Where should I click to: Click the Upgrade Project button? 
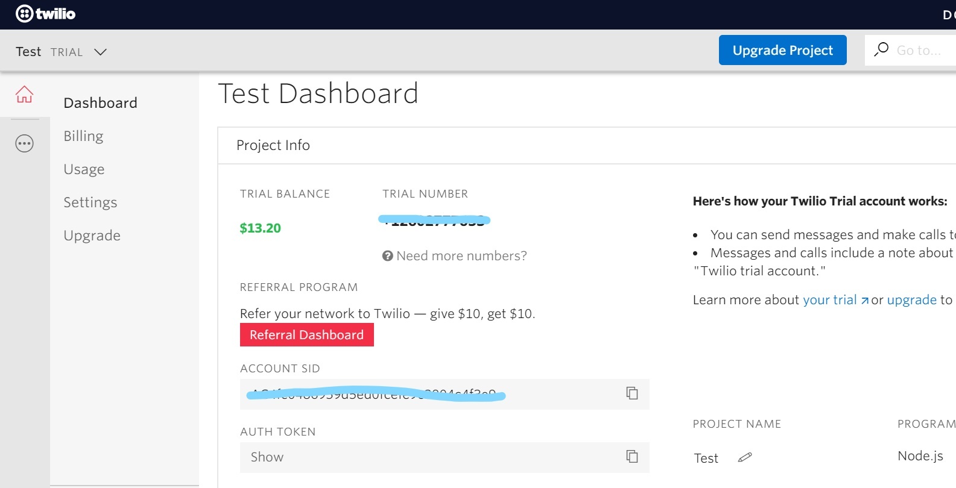coord(782,50)
